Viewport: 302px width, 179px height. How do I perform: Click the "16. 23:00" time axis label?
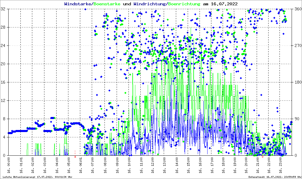coord(281,166)
